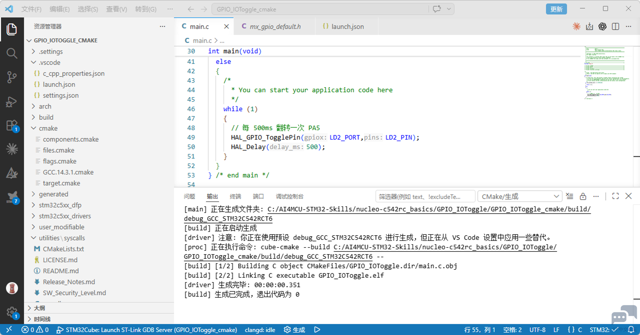Open the STM32 butterfly view with 7 badge
640x335 pixels.
pyautogui.click(x=12, y=198)
